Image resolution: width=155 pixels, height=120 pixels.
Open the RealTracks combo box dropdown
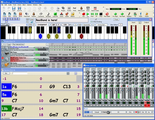(27, 25)
